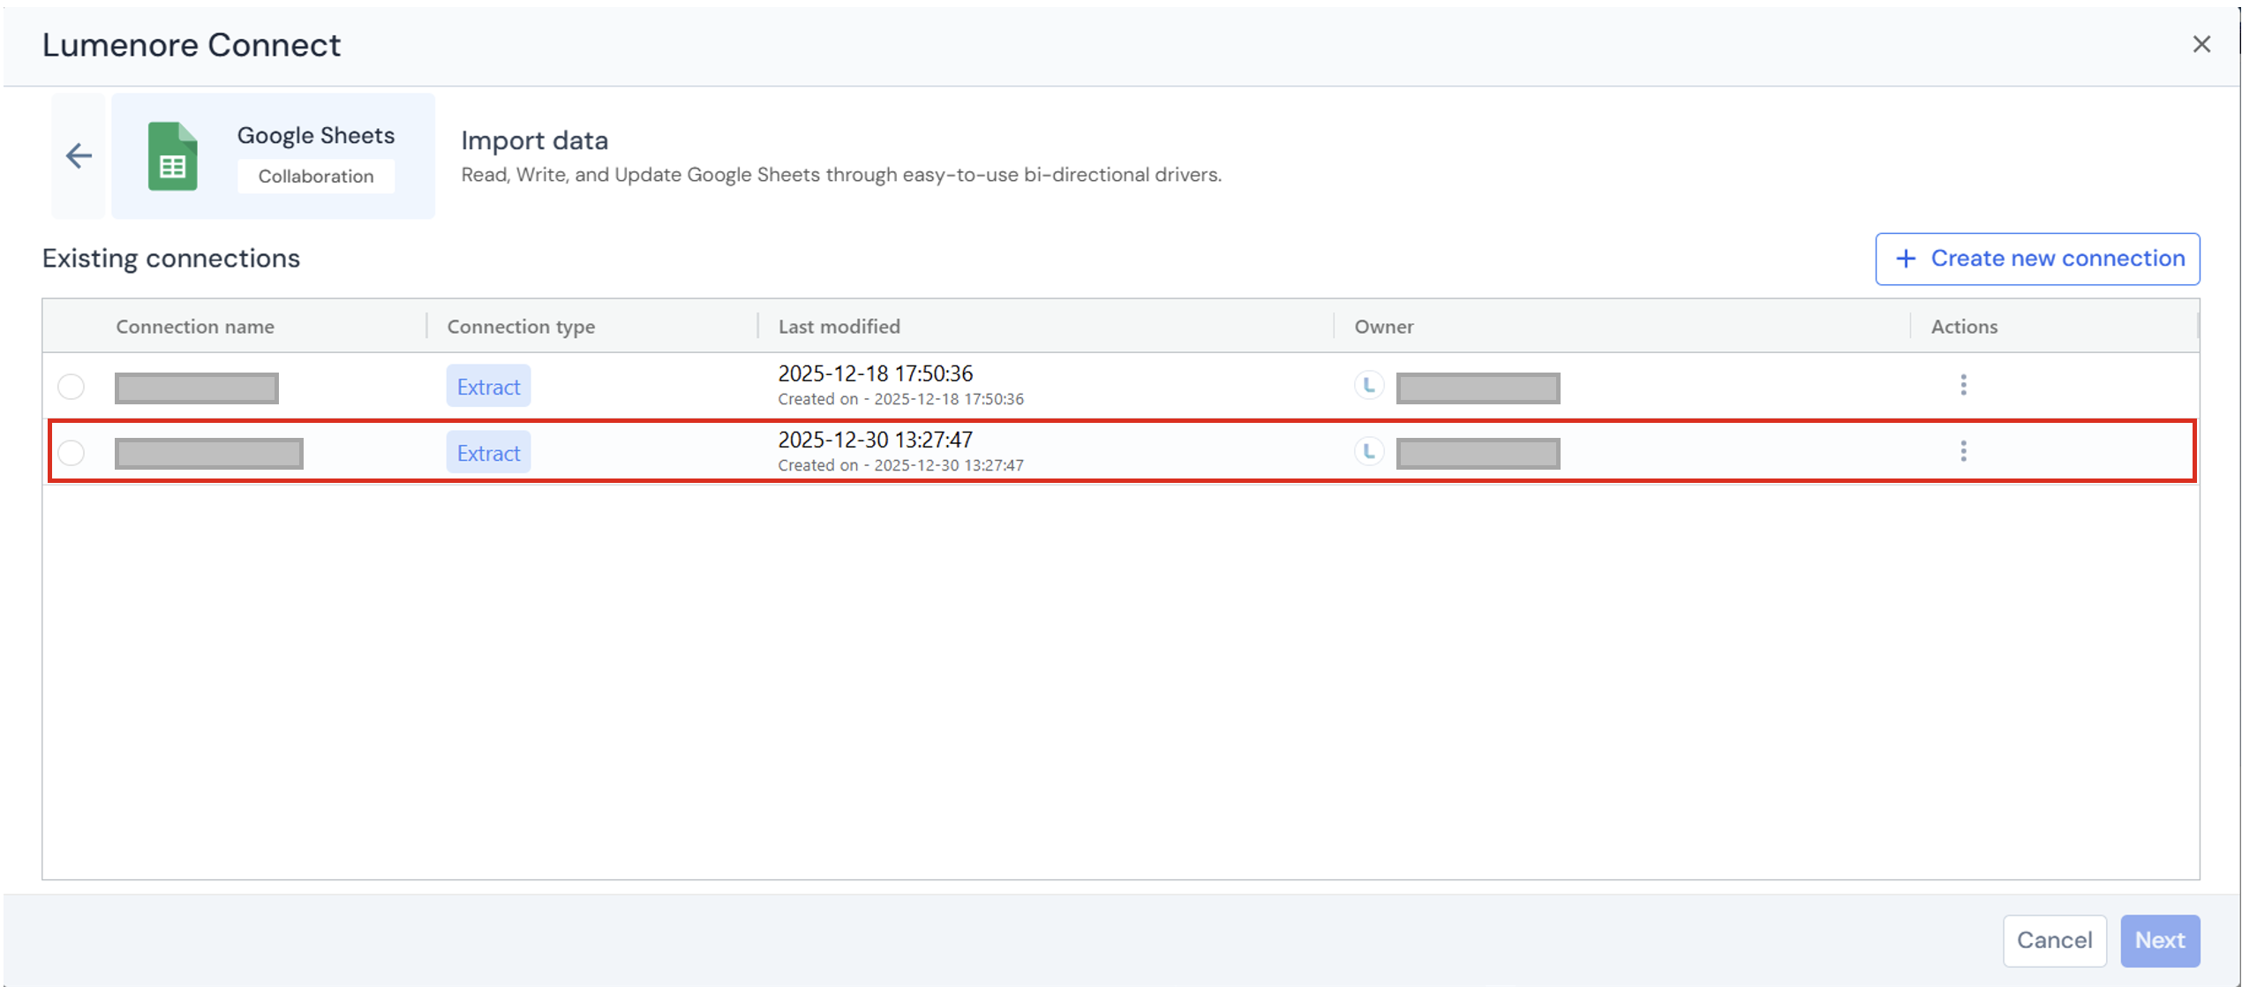Open actions menu for 2025-12-18 connection
This screenshot has height=987, width=2242.
[1963, 385]
